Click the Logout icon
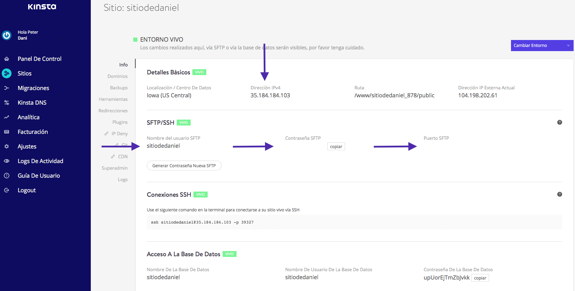Screen dimensions: 575x291 pyautogui.click(x=7, y=190)
